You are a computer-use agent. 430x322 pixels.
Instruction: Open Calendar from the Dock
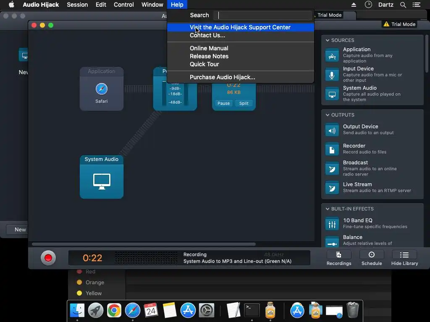point(151,310)
